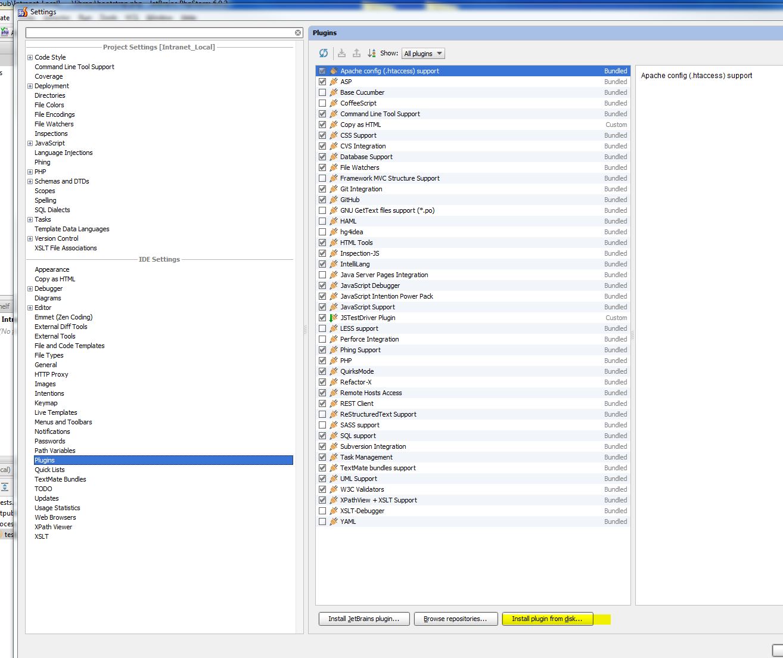The width and height of the screenshot is (783, 658).
Task: Expand the JavaScript settings node
Action: [30, 143]
